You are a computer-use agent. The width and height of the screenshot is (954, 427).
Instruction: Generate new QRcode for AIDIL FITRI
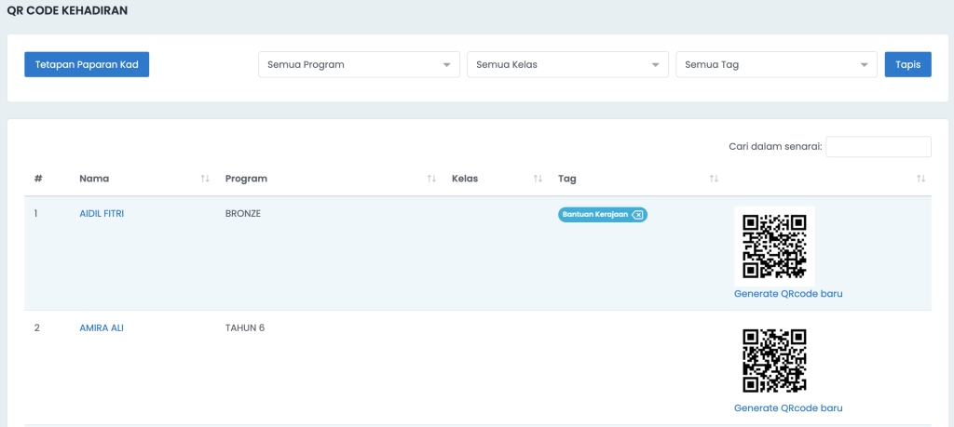788,293
